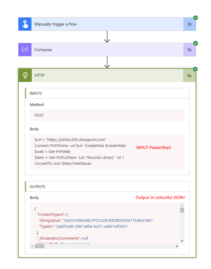Screen dimensions: 211x269
Task: Click the vertical scrollbar thumb in output body
Action: (182, 210)
